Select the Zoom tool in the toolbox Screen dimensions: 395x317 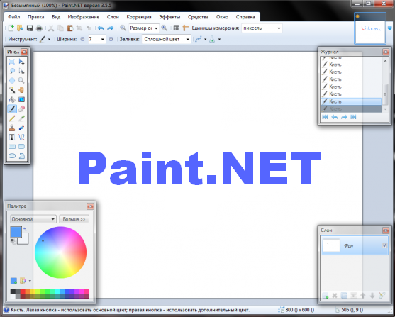[x=22, y=81]
